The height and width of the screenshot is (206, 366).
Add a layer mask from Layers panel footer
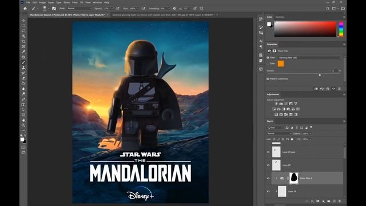pyautogui.click(x=318, y=201)
